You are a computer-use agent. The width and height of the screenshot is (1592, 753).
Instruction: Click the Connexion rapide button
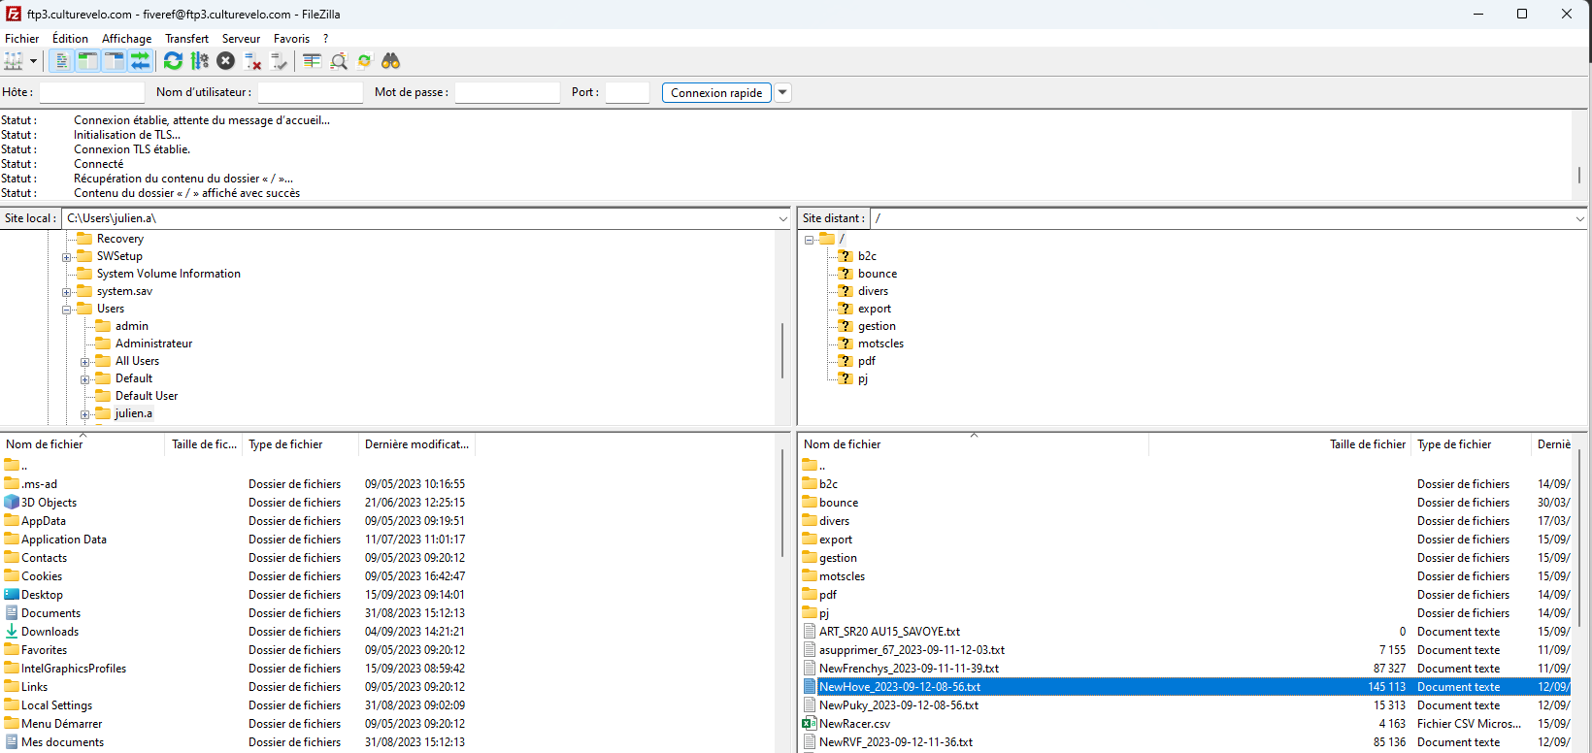tap(716, 92)
